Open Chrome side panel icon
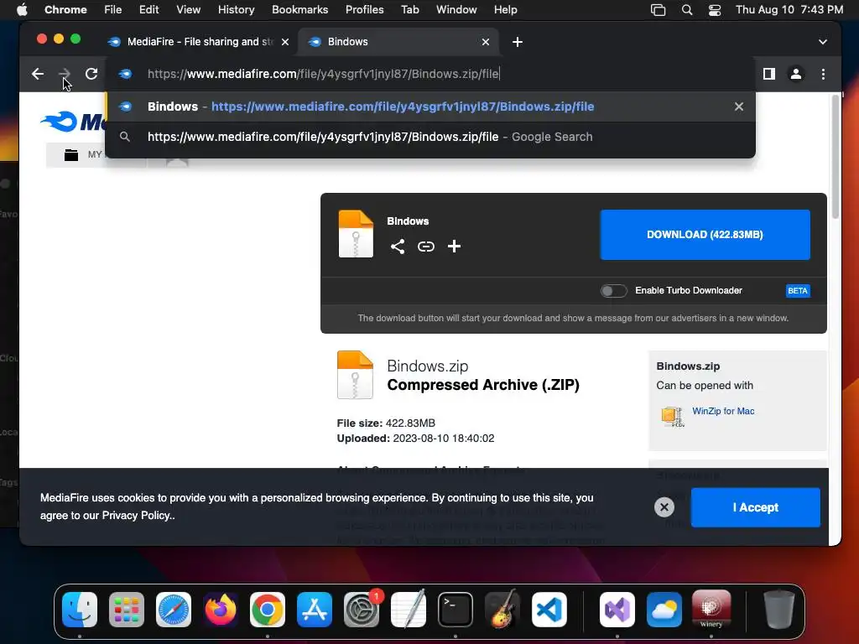 pyautogui.click(x=769, y=74)
